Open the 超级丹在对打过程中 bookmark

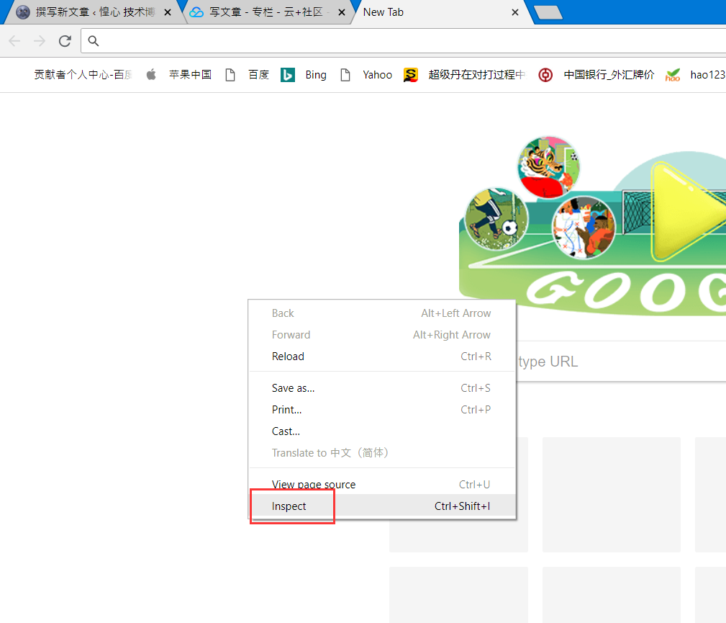477,75
